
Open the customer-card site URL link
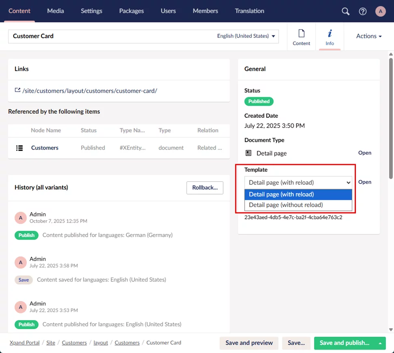[x=90, y=91]
